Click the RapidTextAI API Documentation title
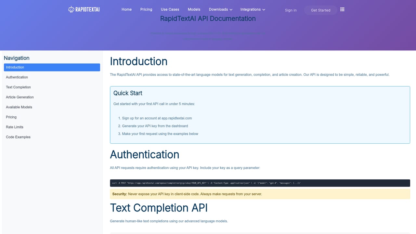The image size is (416, 234). [x=208, y=19]
